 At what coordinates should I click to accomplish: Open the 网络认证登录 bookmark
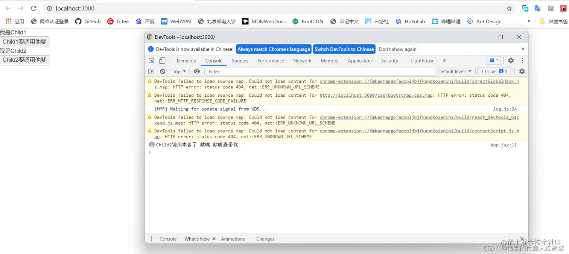50,21
